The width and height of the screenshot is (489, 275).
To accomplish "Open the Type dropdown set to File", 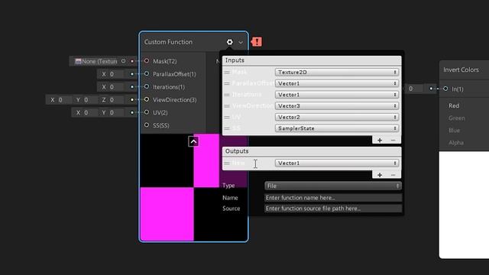I will coord(333,186).
